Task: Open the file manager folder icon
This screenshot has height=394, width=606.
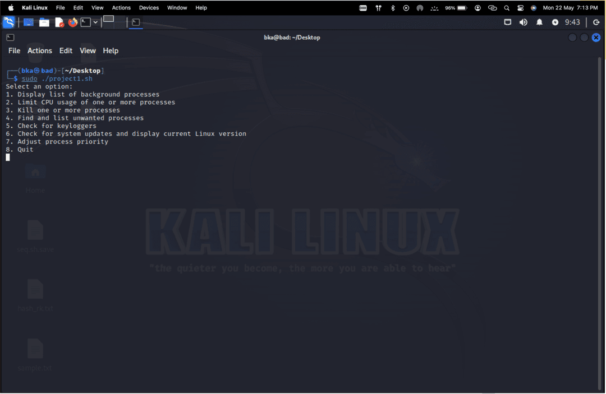Action: pos(44,22)
